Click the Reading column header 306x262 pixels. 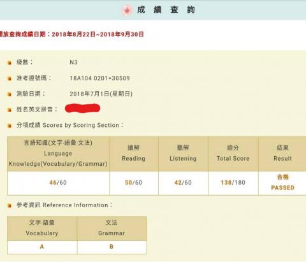(x=134, y=154)
